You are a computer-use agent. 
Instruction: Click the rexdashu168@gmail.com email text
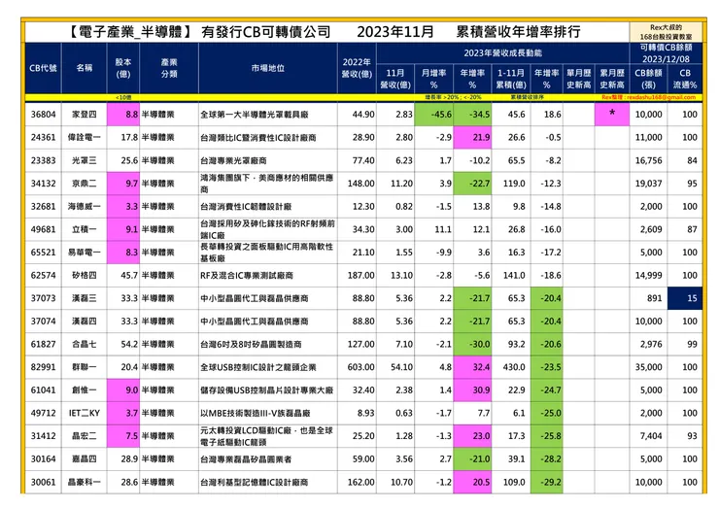pos(661,97)
